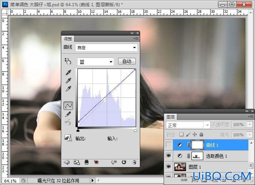Click the white point input slider triangle

135,130
